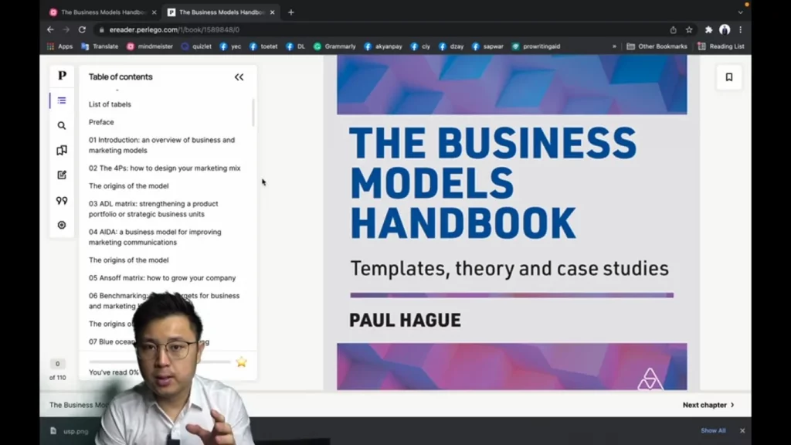Open the dzay bookmark
This screenshot has height=445, width=791.
(451, 46)
